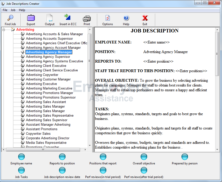Select Corporate Advertising Director job
The width and height of the screenshot is (222, 182).
tap(48, 138)
